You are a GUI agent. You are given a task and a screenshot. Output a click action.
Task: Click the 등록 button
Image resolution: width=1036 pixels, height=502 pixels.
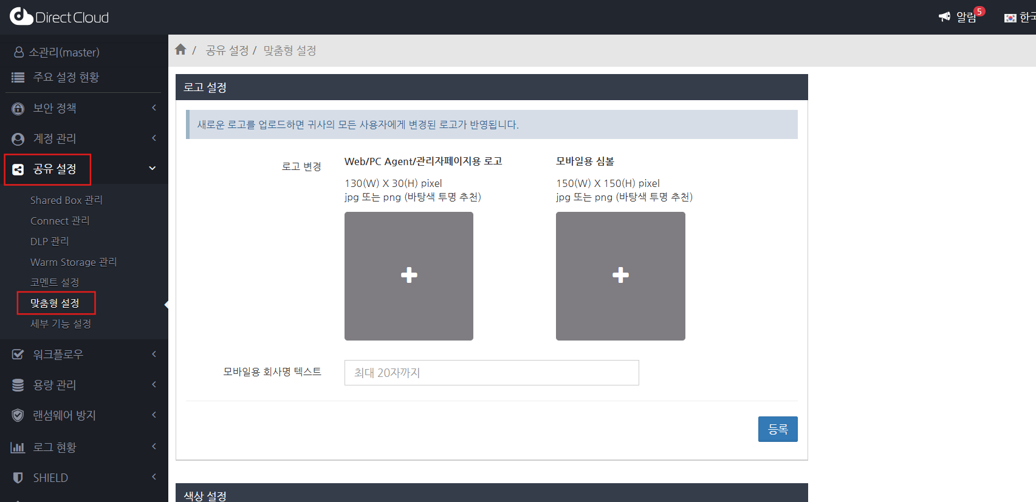point(777,429)
